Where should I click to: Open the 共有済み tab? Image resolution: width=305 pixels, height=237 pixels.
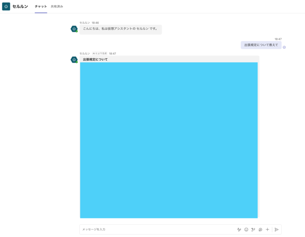coord(57,6)
